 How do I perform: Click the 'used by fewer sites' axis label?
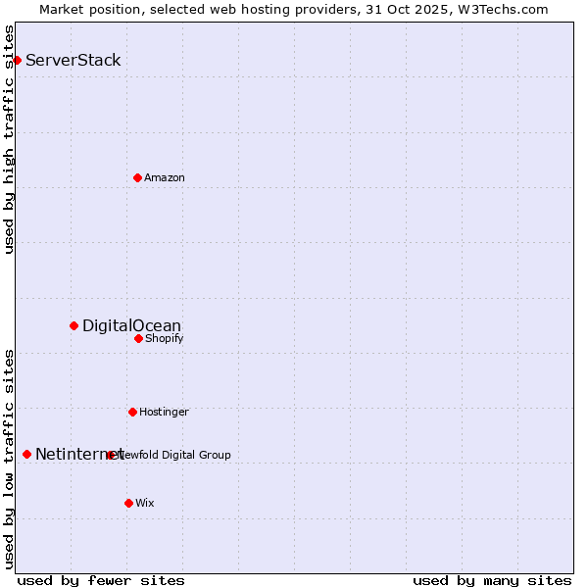101,580
